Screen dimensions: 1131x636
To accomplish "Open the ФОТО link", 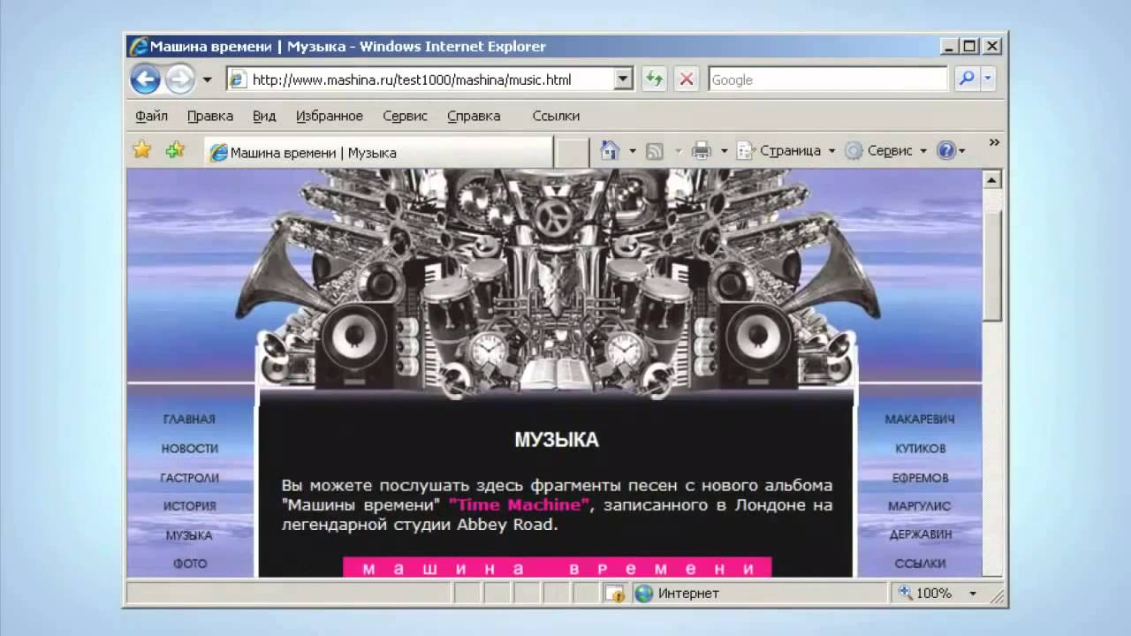I will 189,564.
